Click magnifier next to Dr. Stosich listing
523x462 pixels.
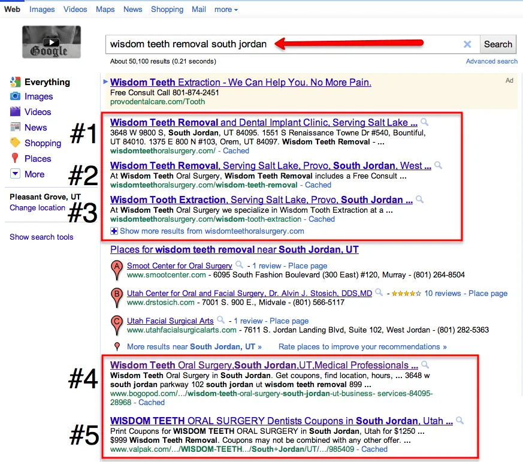[x=379, y=292]
